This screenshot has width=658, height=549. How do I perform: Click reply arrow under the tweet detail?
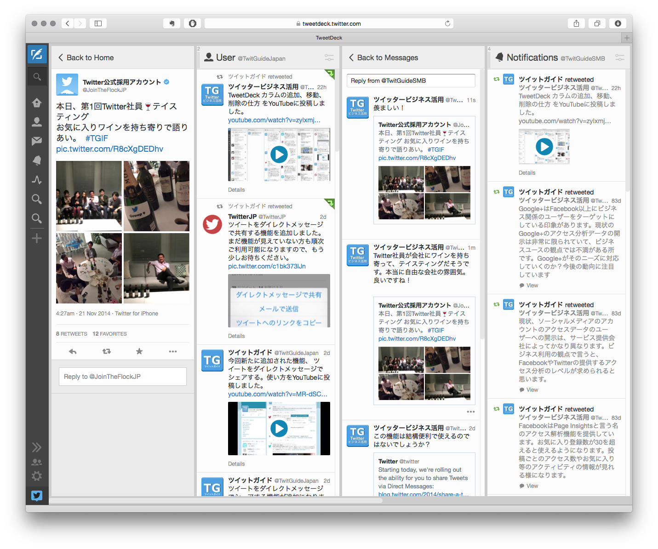click(73, 351)
